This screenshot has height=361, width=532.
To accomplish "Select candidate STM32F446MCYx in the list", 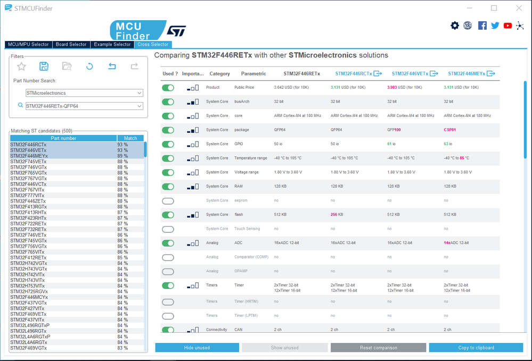I will tap(77, 297).
